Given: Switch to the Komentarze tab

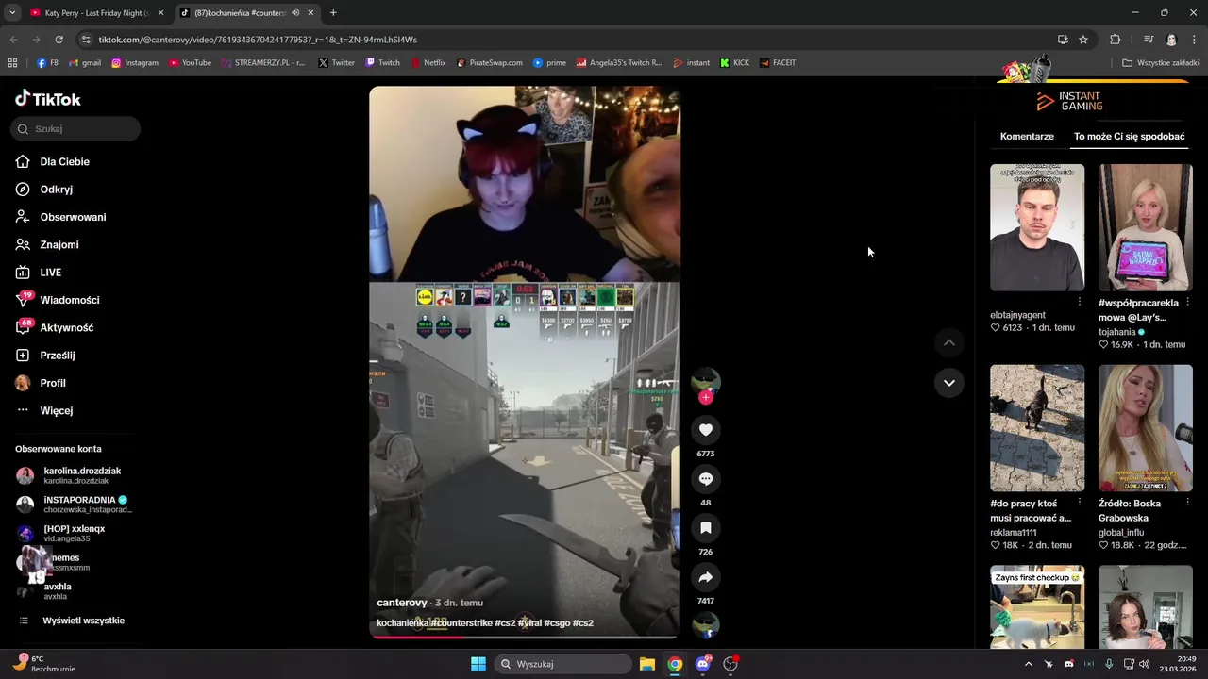Looking at the screenshot, I should [1027, 136].
